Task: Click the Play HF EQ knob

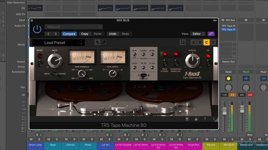Action: [143, 67]
